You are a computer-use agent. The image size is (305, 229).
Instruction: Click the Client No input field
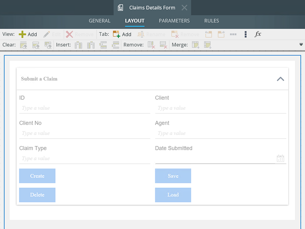pos(85,133)
